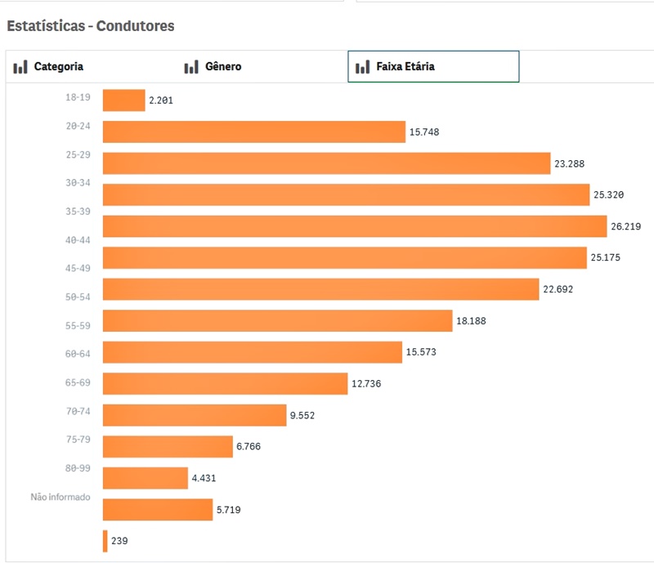Click the Estatísticas - Condutores heading
The image size is (654, 563).
[91, 26]
